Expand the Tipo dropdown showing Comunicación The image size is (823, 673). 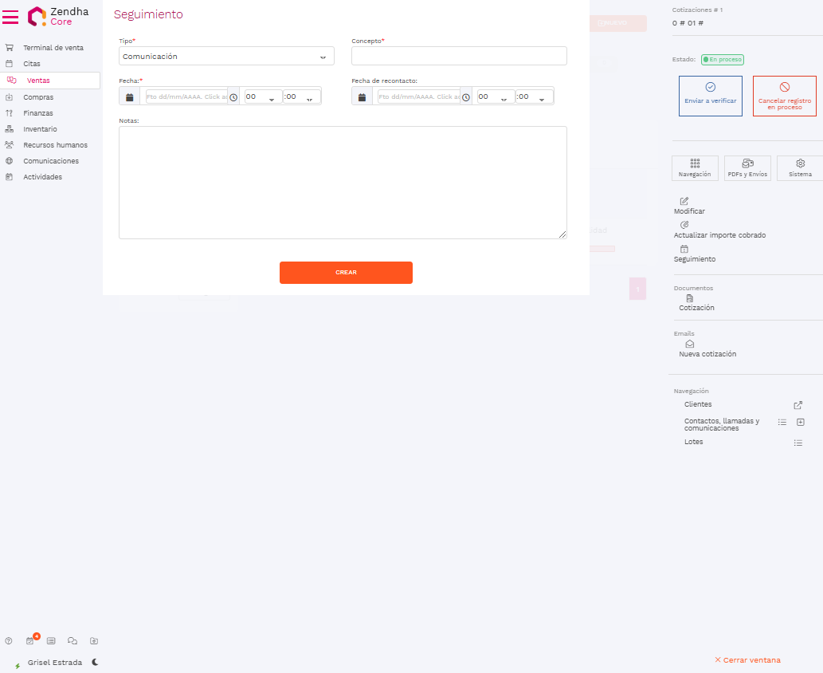click(226, 57)
